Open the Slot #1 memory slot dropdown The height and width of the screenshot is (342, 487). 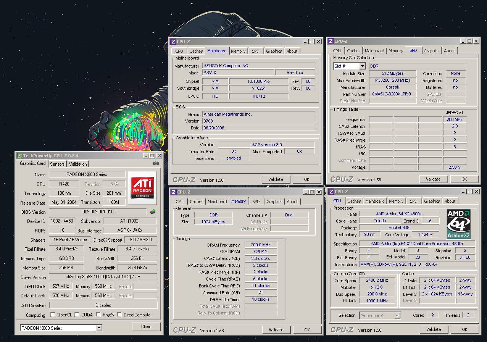pos(362,66)
